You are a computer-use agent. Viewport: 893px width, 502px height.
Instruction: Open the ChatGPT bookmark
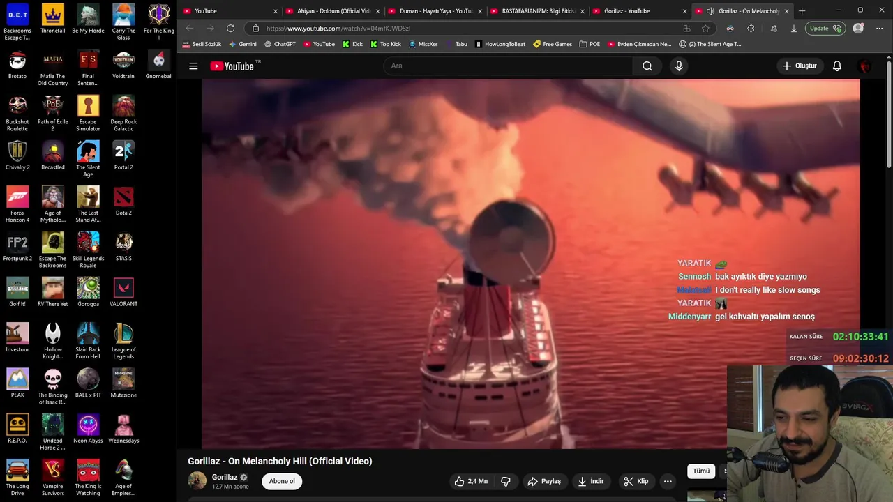(x=280, y=44)
